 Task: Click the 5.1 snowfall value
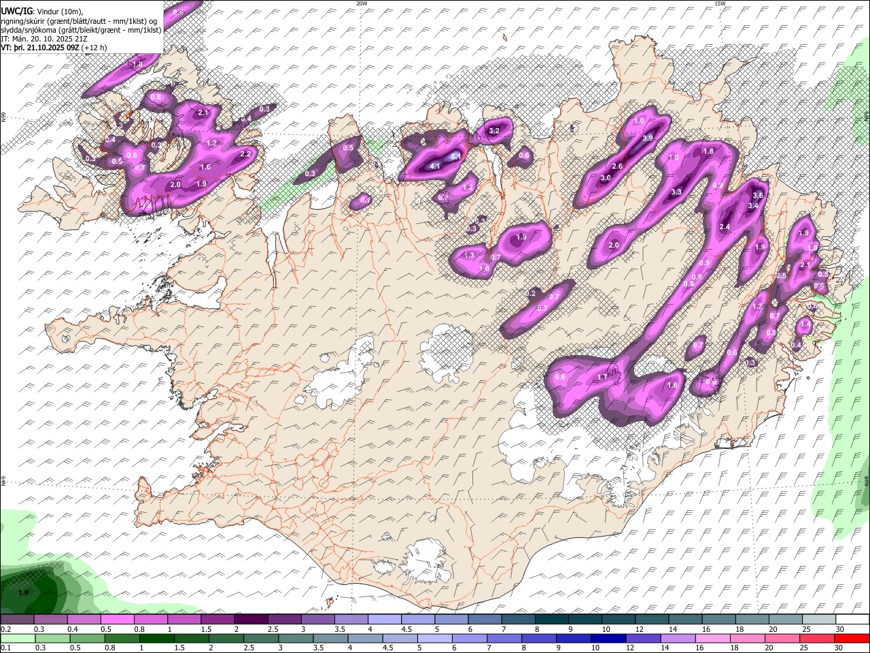(x=456, y=156)
